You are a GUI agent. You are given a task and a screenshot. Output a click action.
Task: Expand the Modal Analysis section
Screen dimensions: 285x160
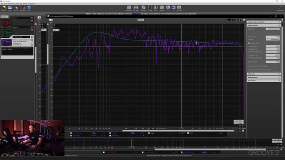(x=264, y=77)
